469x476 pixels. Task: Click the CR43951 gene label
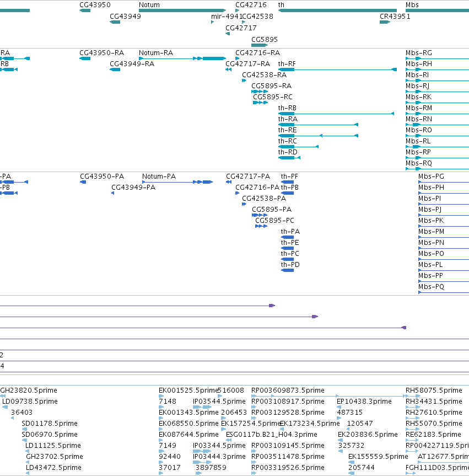point(395,17)
